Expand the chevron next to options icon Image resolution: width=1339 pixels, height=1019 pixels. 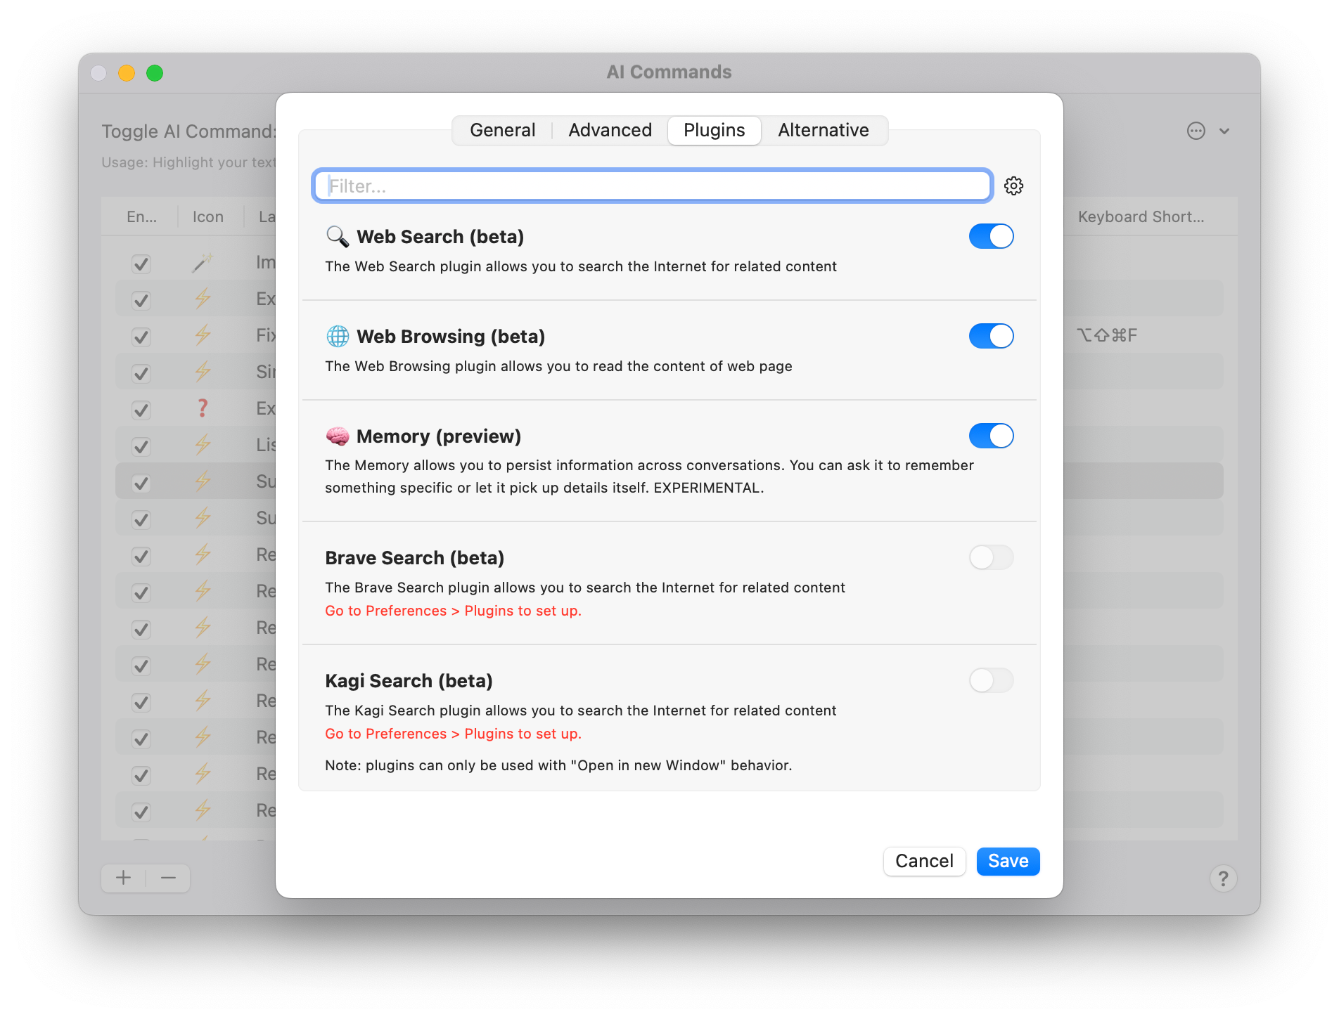1224,131
